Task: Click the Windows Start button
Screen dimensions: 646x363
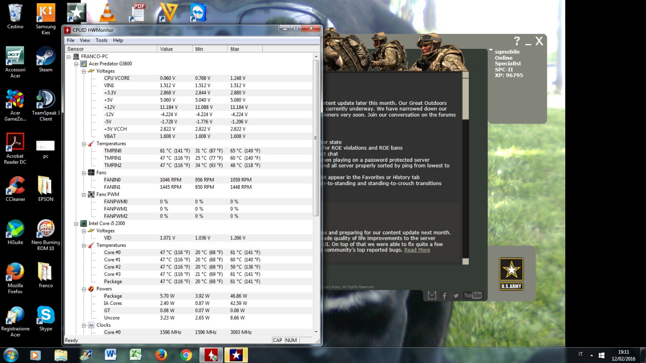Action: [11, 354]
